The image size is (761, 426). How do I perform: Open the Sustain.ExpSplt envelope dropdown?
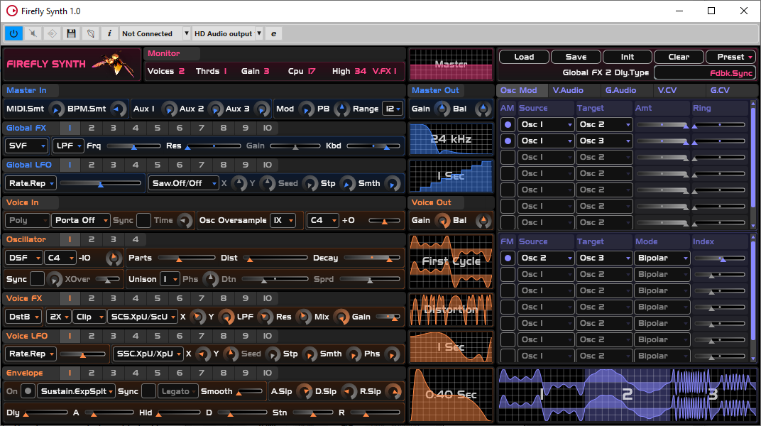[x=76, y=391]
